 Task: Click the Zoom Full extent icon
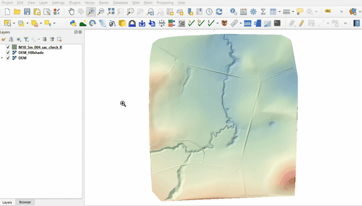click(110, 11)
